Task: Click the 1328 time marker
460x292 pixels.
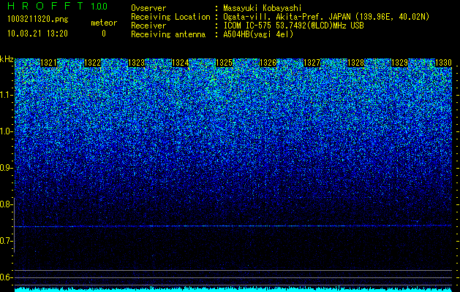Action: [355, 63]
